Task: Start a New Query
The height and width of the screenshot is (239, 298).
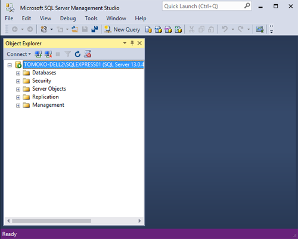Action: 122,29
